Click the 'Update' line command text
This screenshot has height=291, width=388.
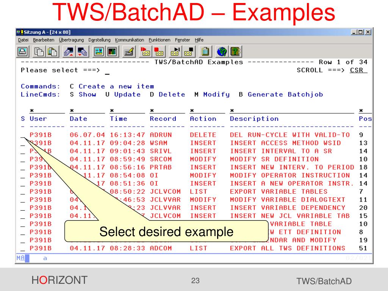(127, 94)
